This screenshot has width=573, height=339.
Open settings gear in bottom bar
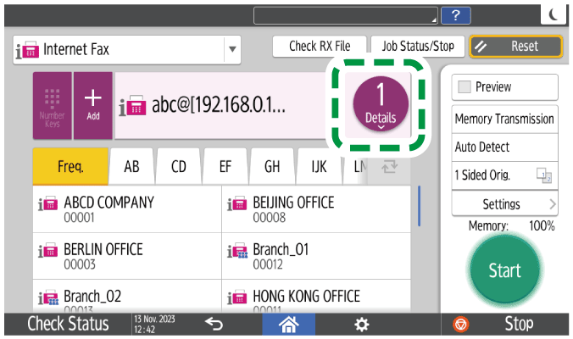tap(361, 324)
